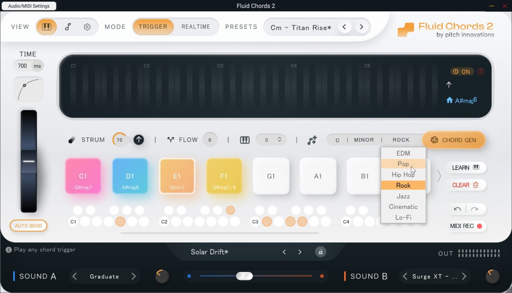Click the Learn keyboard button
Viewport: 512px width, 293px height.
point(466,168)
